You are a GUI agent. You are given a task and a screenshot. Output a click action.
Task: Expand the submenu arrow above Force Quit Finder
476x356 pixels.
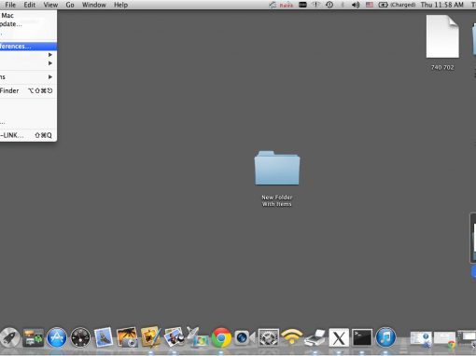click(x=50, y=77)
